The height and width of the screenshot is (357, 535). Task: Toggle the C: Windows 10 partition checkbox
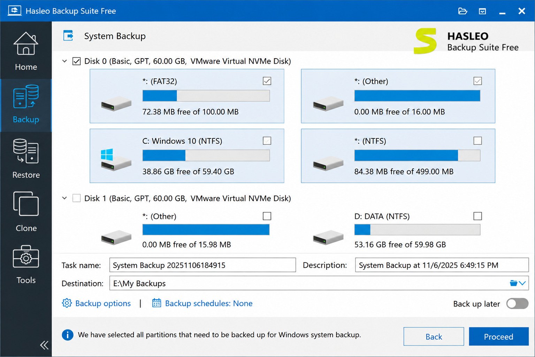tap(267, 140)
